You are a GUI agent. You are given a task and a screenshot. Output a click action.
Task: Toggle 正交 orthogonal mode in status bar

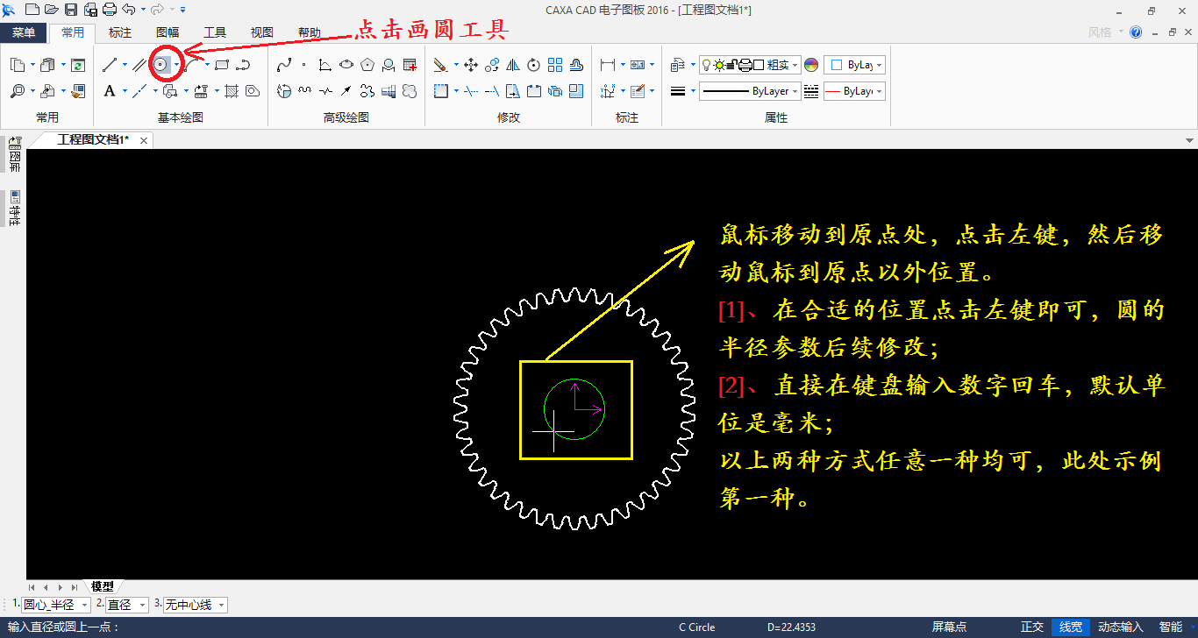coord(1032,627)
